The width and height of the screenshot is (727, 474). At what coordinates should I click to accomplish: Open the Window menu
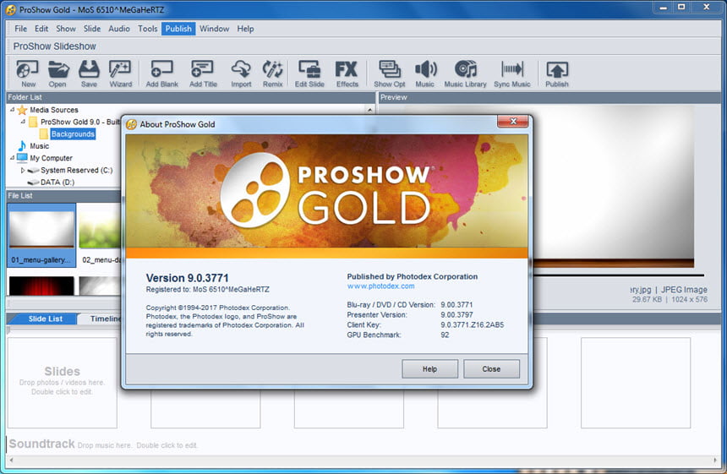214,29
